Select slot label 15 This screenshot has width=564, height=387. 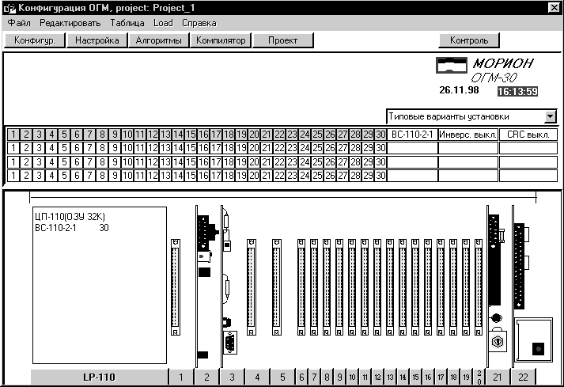pos(415,378)
